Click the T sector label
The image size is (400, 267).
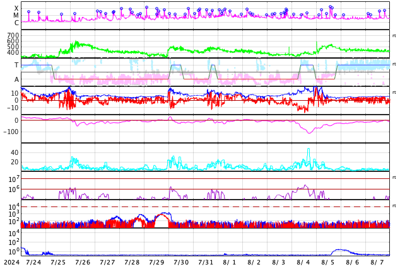click(16, 65)
